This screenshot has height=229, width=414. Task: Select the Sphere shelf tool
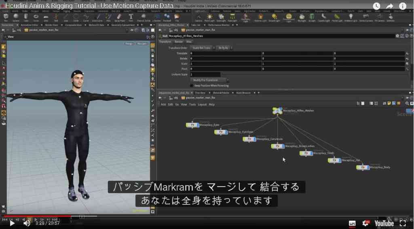coord(16,18)
